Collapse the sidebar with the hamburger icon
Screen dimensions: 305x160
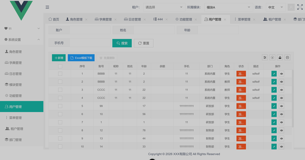[x=47, y=7]
